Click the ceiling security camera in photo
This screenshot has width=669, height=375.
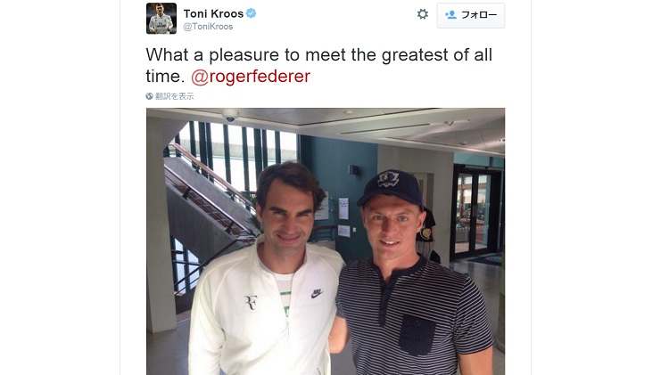click(230, 116)
